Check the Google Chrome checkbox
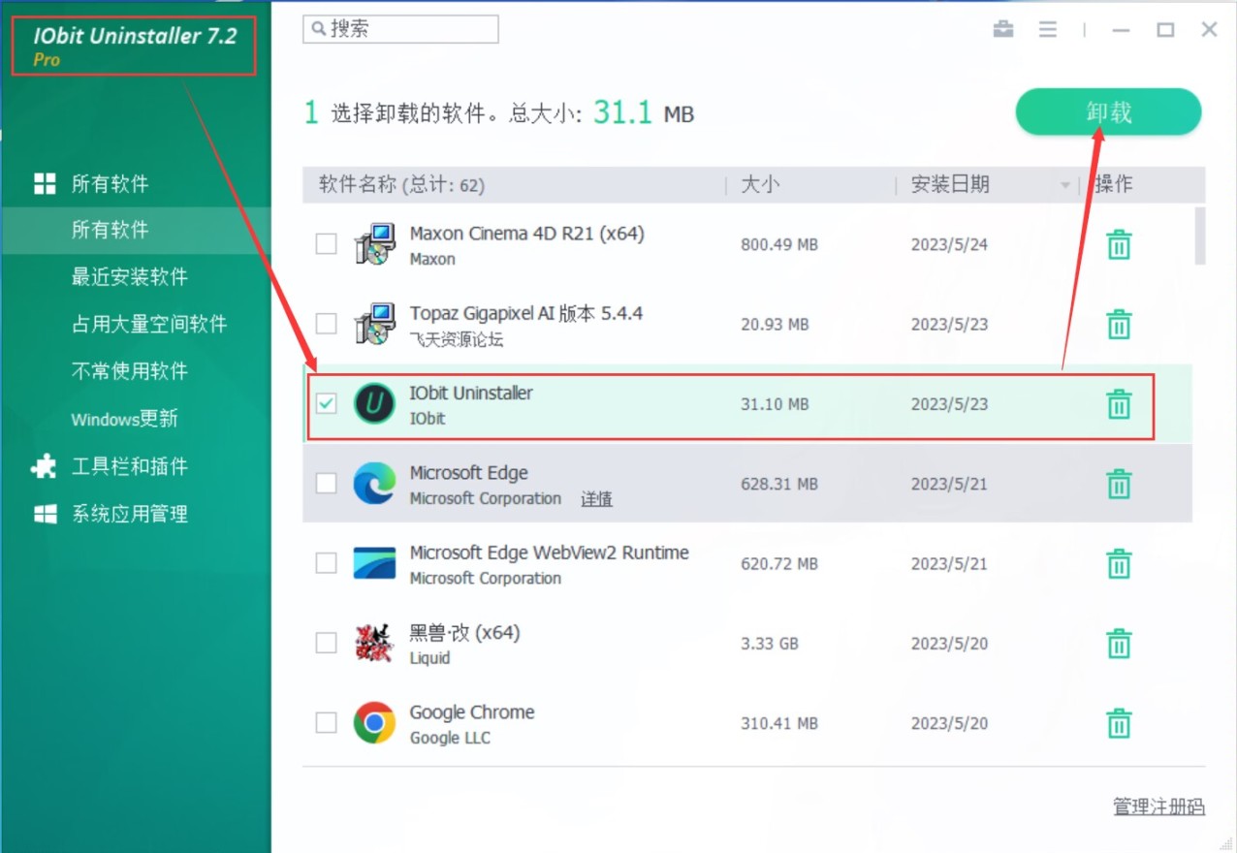The height and width of the screenshot is (853, 1237). point(327,723)
